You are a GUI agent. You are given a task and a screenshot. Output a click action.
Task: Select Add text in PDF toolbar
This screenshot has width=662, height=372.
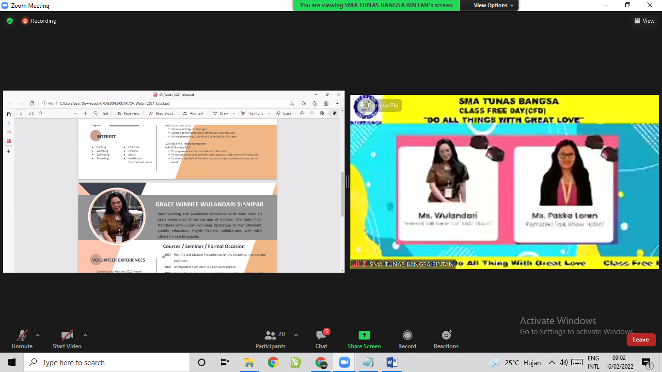point(193,113)
